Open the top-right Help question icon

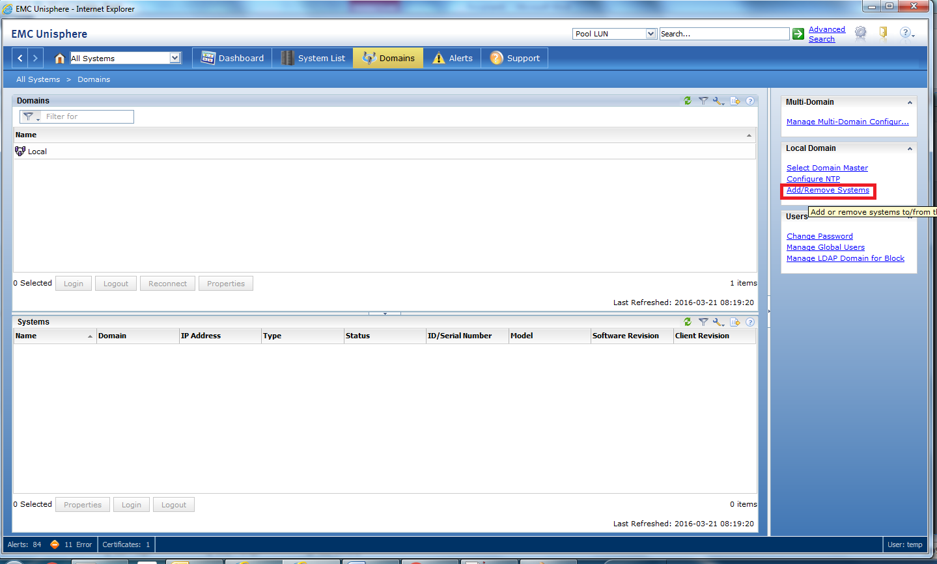[x=906, y=33]
